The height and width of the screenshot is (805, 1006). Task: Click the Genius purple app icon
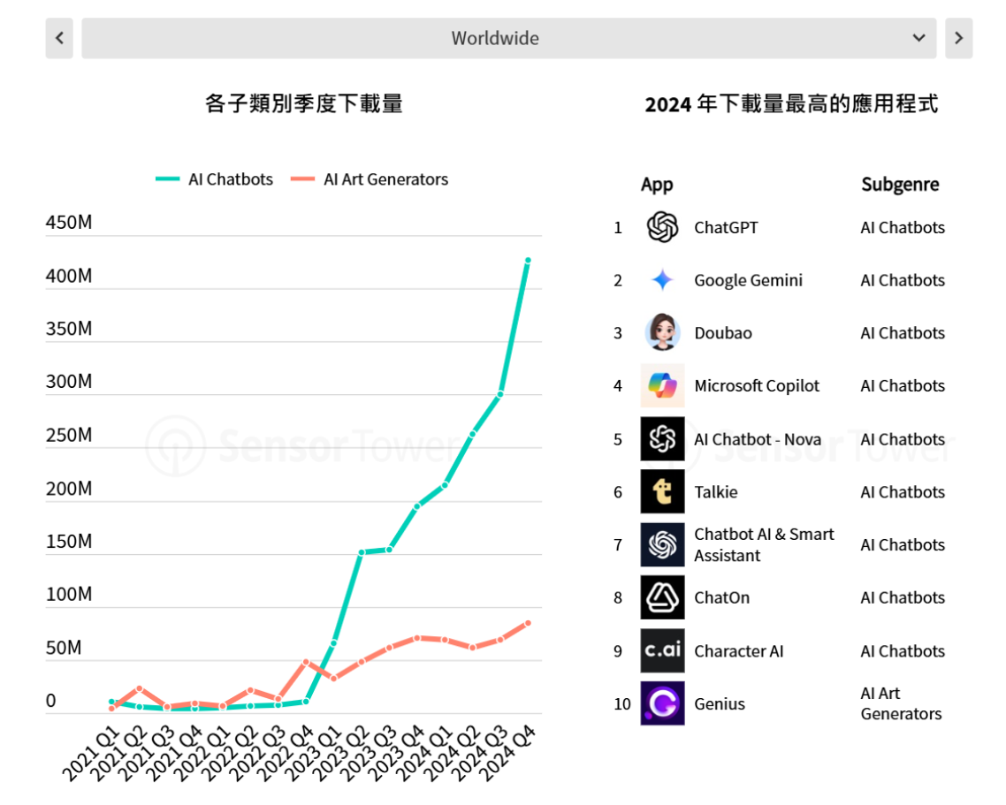[x=662, y=703]
